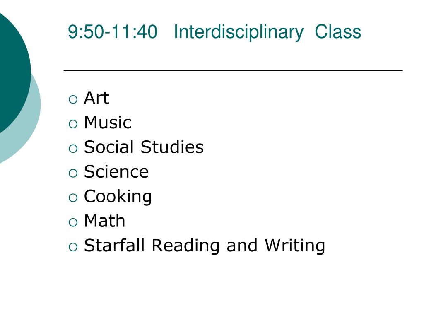Screen dimensions: 424x318
Task: Click the circle bullet beside Starfall
Action: click(73, 247)
